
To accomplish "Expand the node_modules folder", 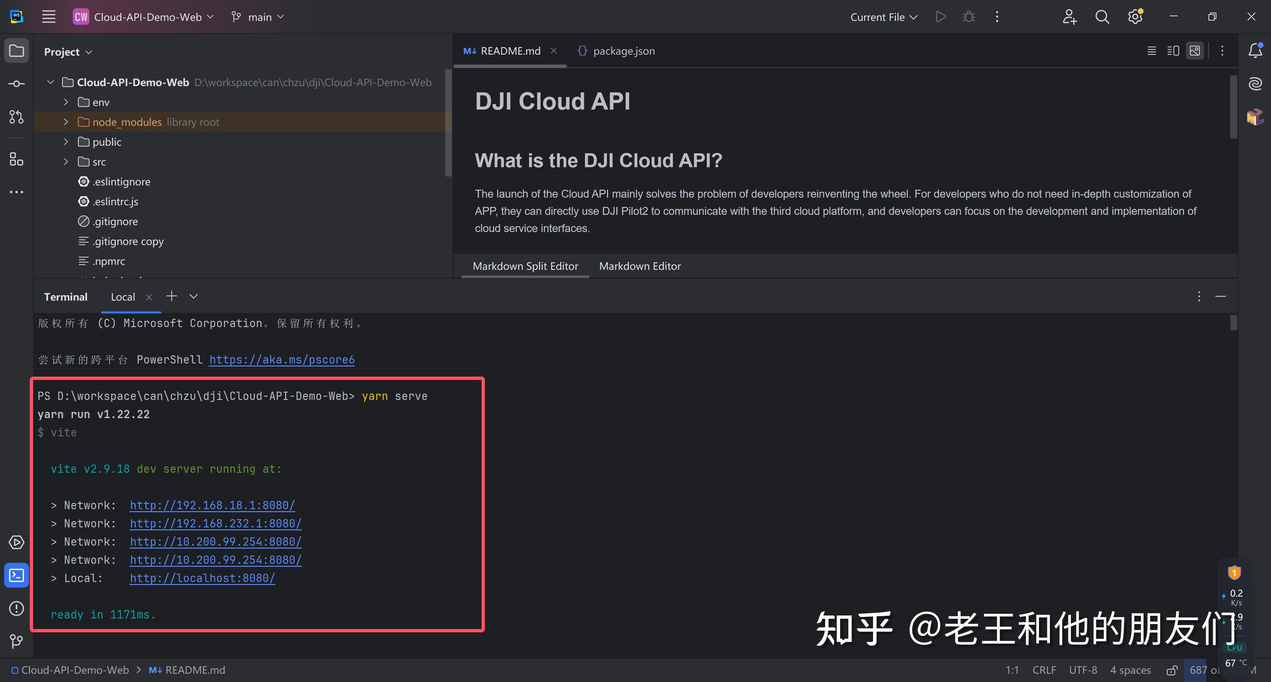I will (66, 122).
